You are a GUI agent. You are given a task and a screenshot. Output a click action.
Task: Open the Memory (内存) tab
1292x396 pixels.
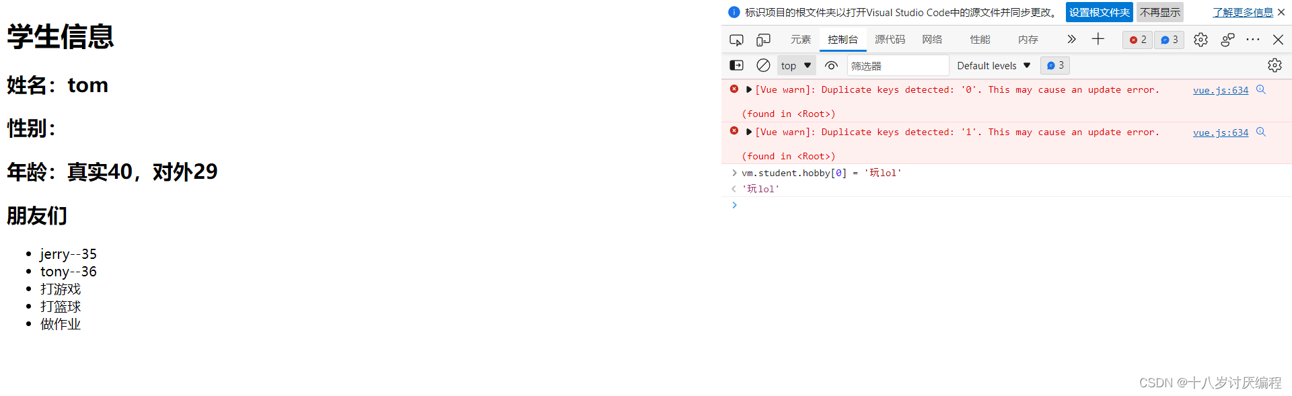pos(1028,40)
